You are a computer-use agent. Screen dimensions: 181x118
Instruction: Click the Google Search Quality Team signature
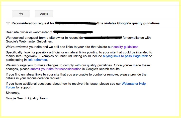coord(27,98)
